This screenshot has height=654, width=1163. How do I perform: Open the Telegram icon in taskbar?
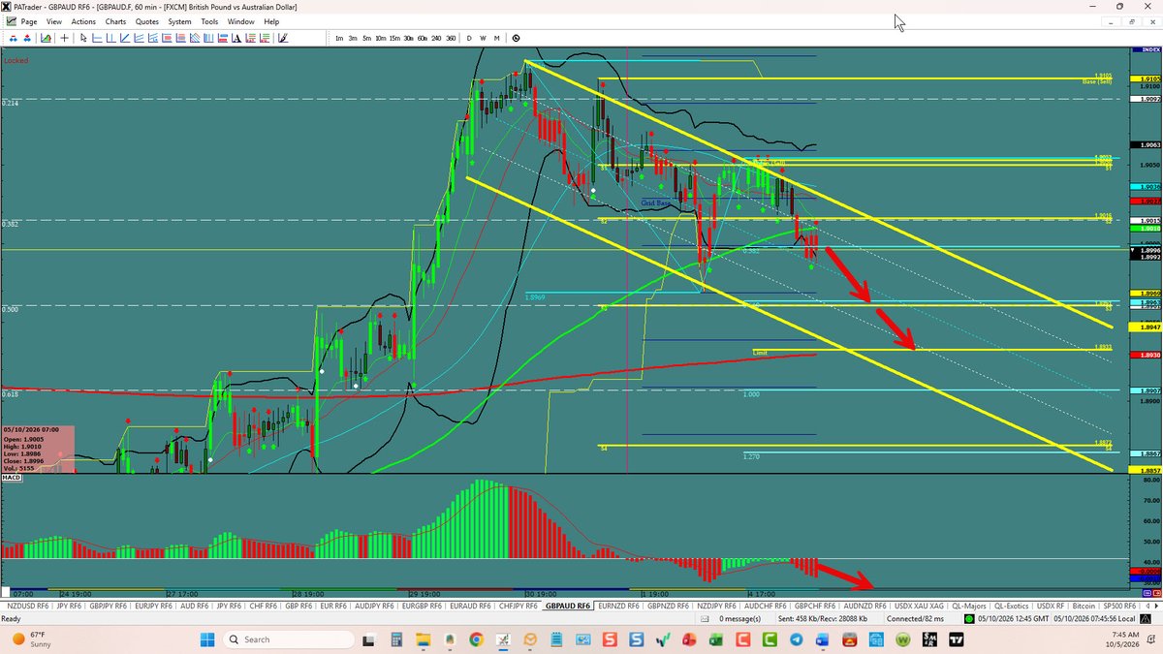point(796,639)
